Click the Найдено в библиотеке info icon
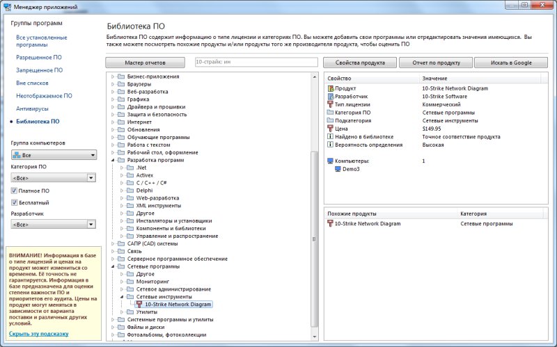 330,136
